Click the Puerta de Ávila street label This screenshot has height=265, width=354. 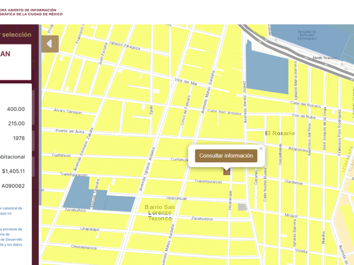tap(70, 131)
